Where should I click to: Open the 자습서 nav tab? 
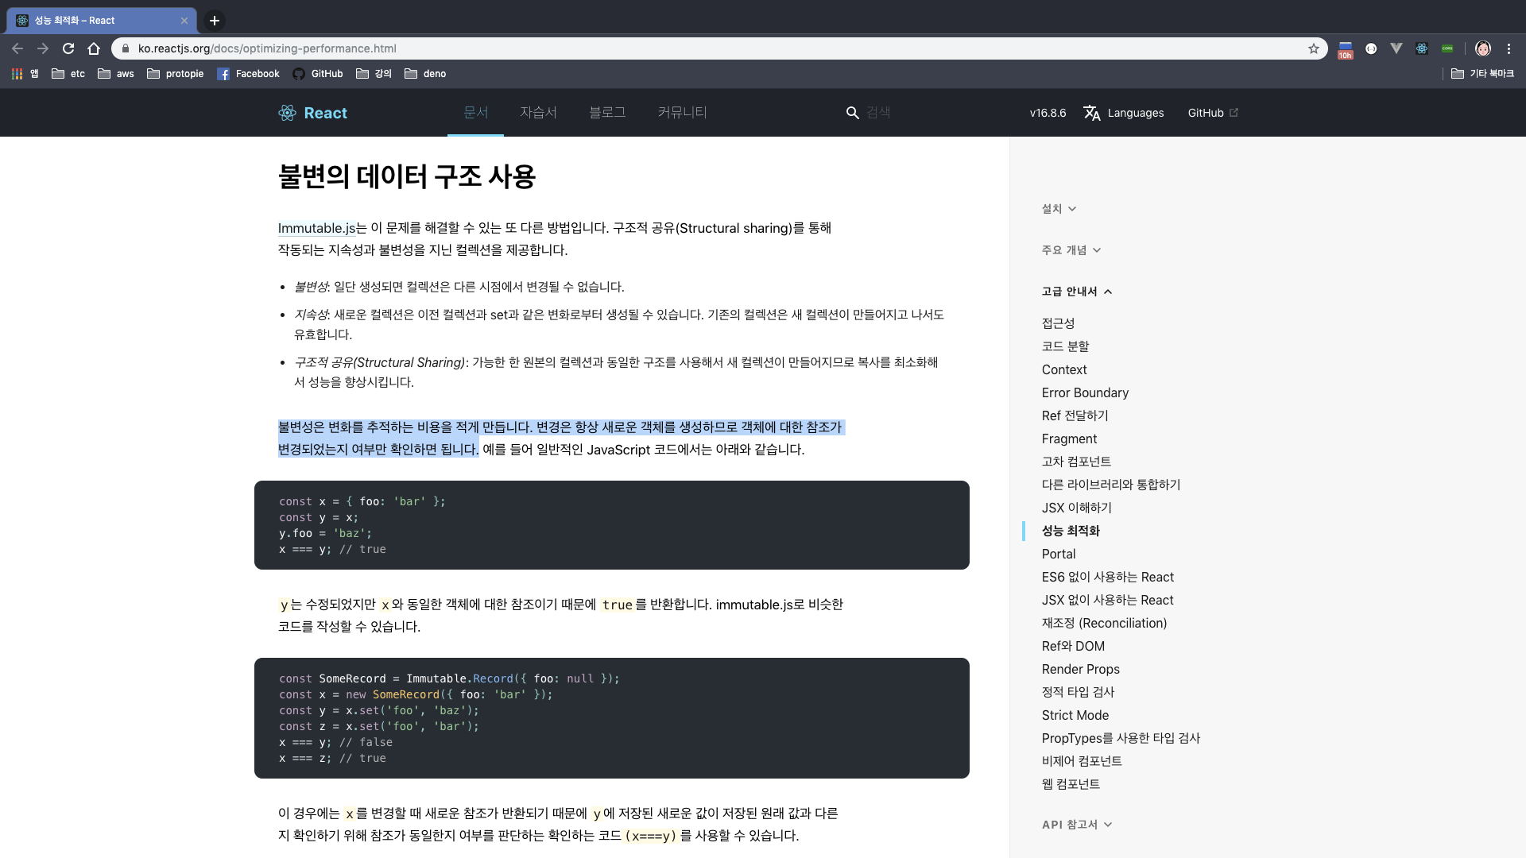click(538, 113)
